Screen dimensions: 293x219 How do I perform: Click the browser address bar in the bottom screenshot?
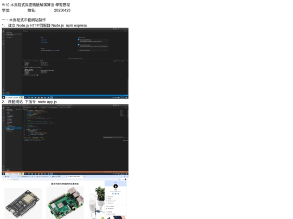(x=66, y=180)
